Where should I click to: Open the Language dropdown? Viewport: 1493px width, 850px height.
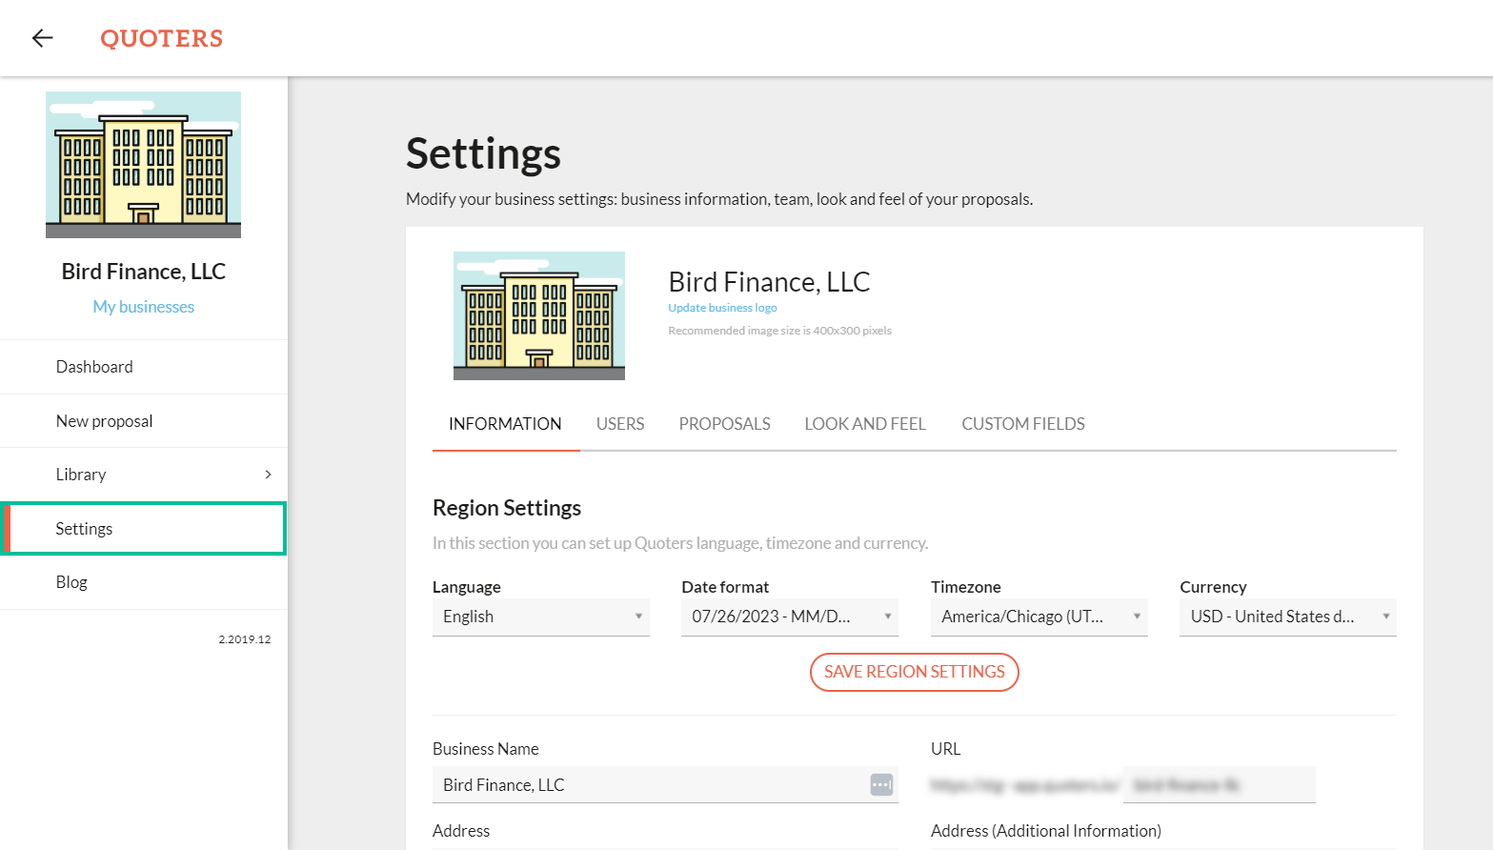[x=541, y=617]
